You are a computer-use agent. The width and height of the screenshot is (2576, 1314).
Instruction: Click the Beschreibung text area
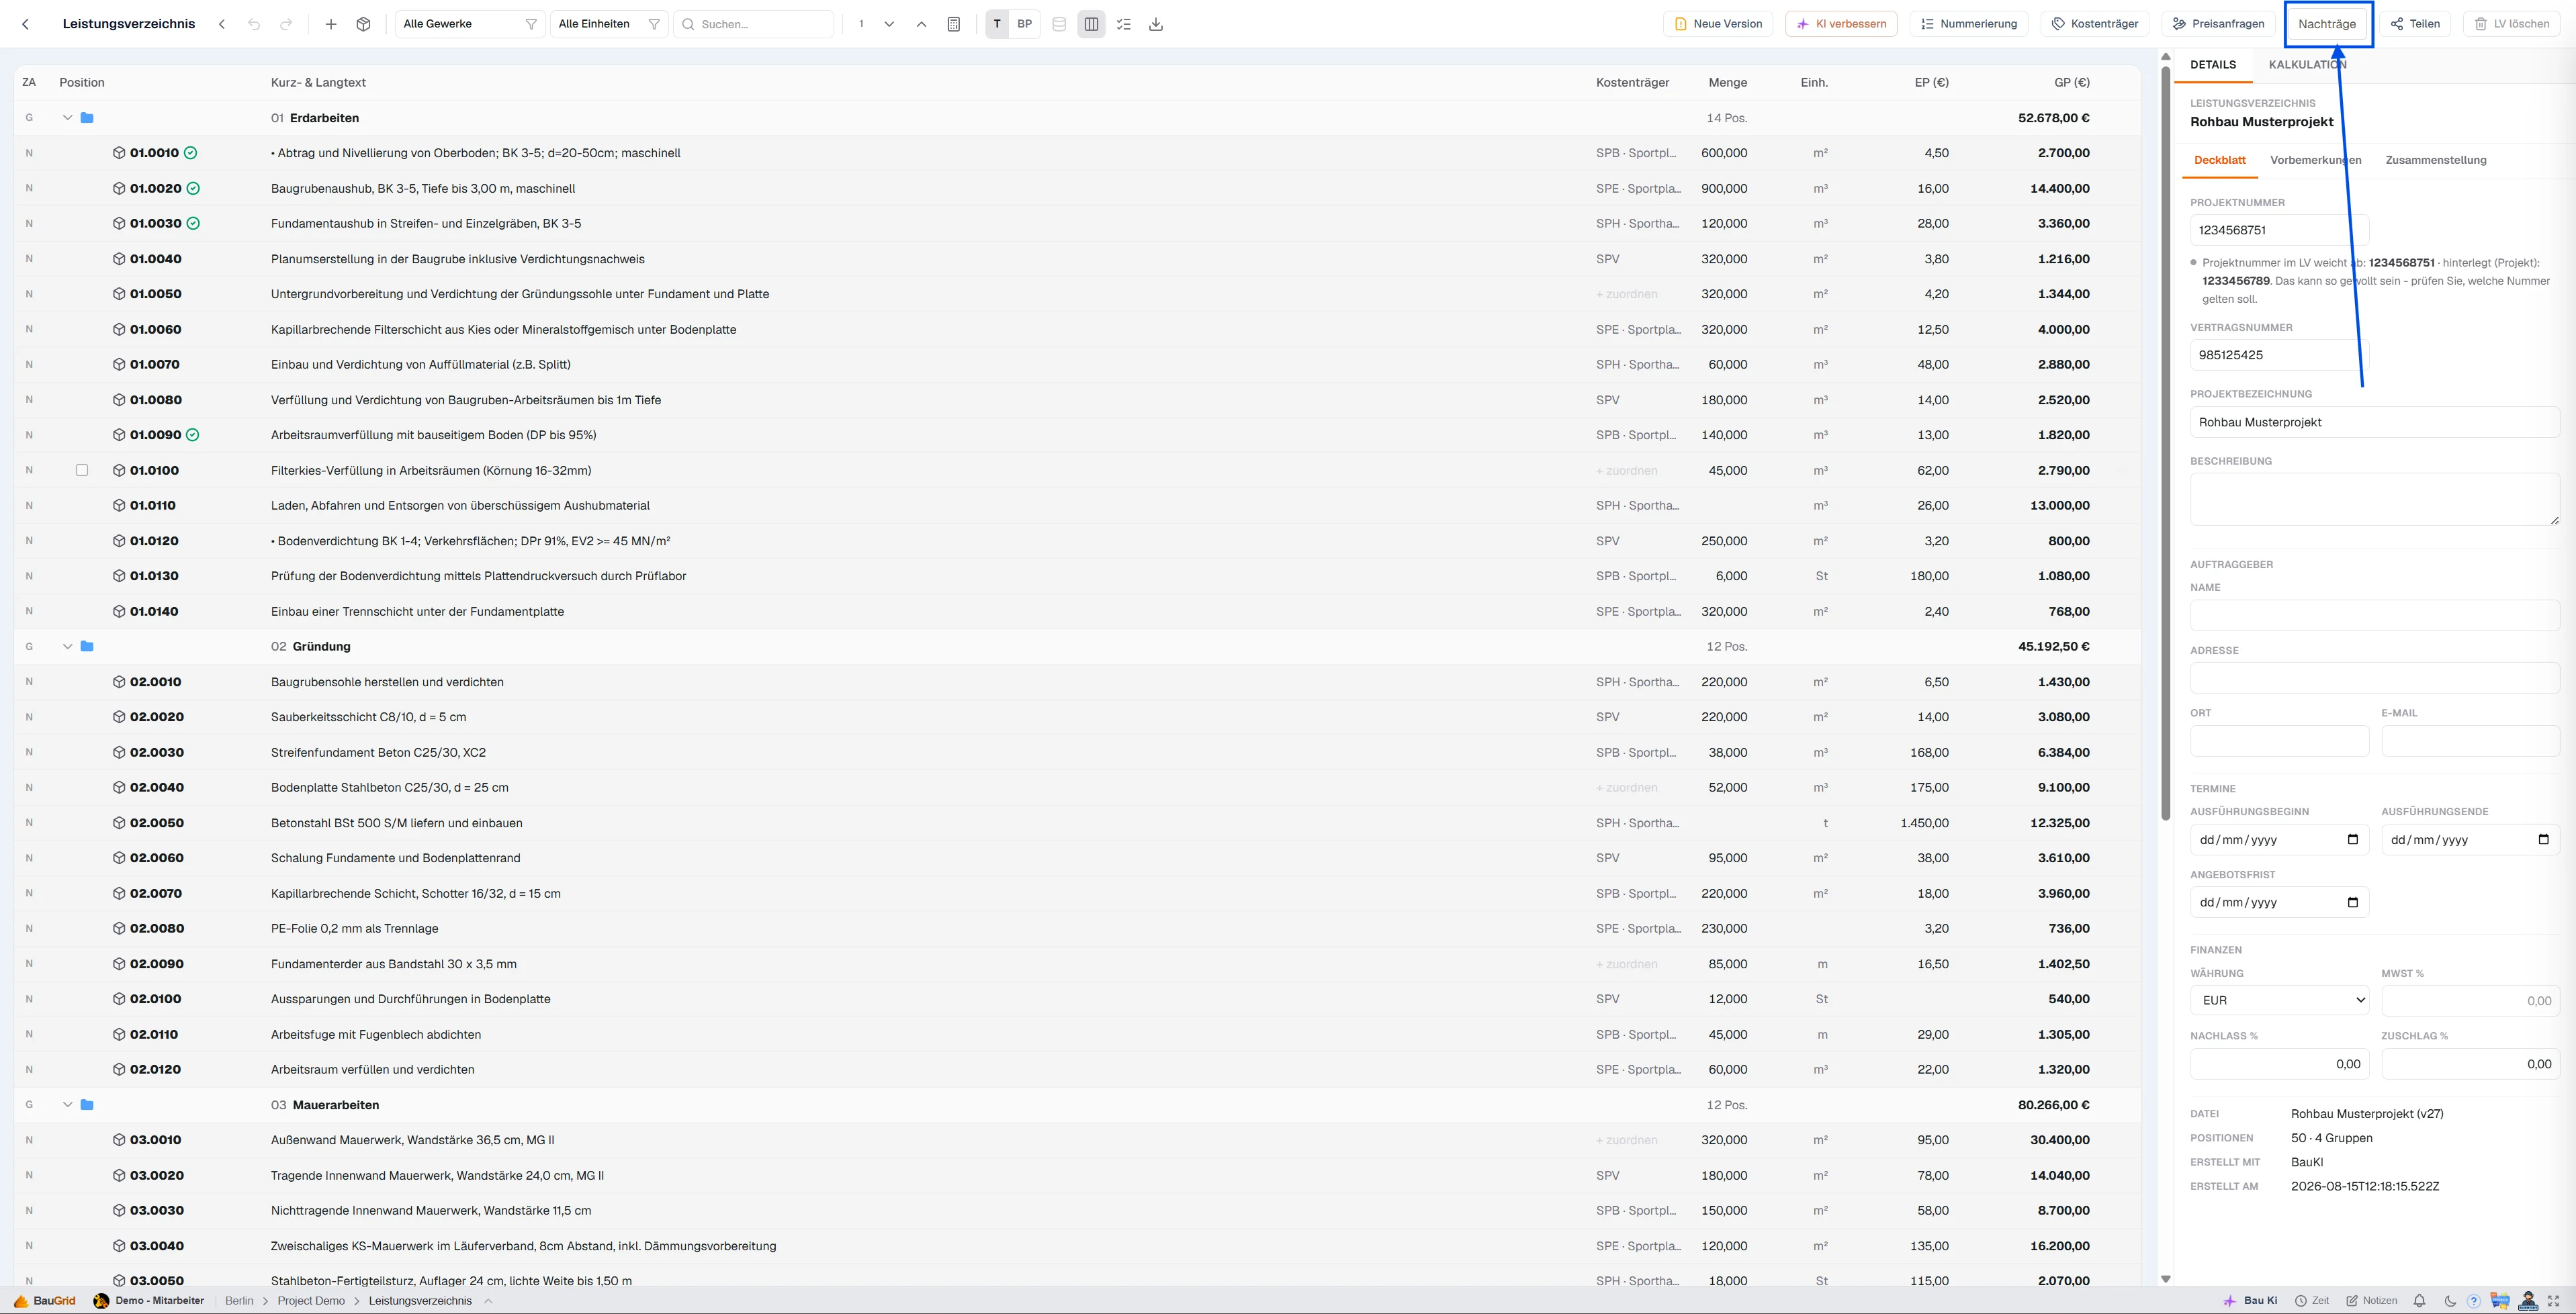2375,500
